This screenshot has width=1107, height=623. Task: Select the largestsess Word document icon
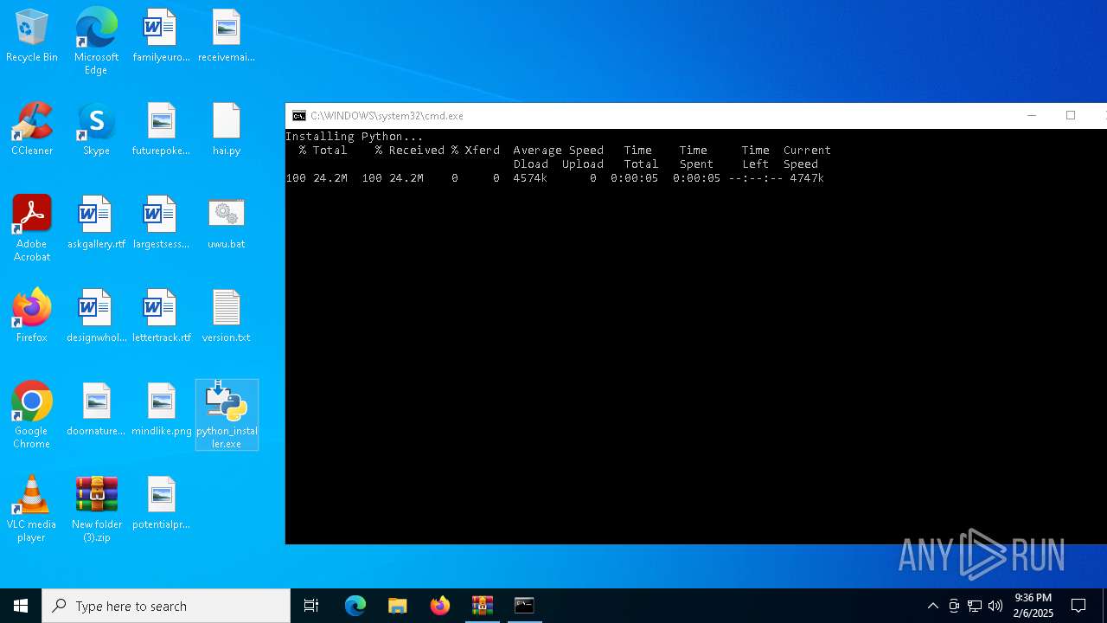(161, 222)
